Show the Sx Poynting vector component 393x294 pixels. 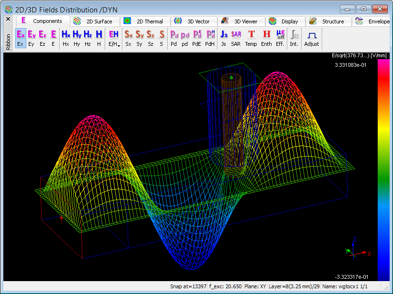click(x=129, y=38)
